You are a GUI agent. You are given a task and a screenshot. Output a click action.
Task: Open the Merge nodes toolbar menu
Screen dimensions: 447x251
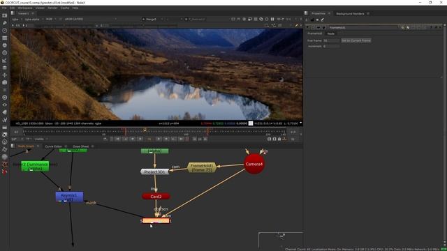point(5,68)
